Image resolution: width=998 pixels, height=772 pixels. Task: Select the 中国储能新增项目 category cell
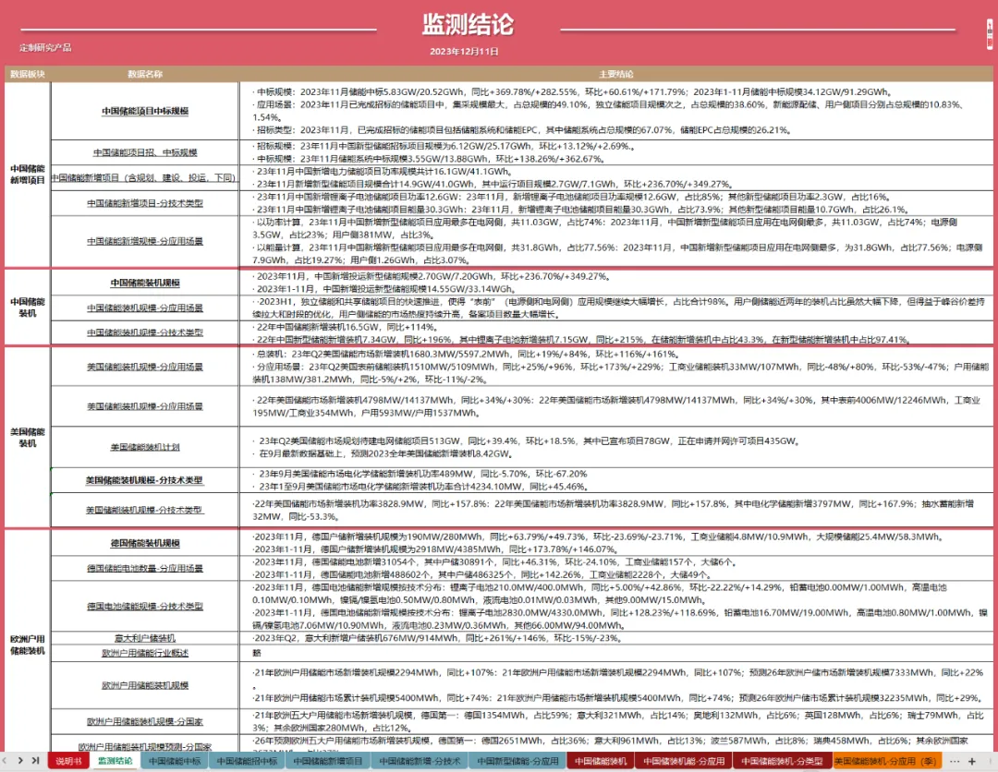tap(28, 175)
